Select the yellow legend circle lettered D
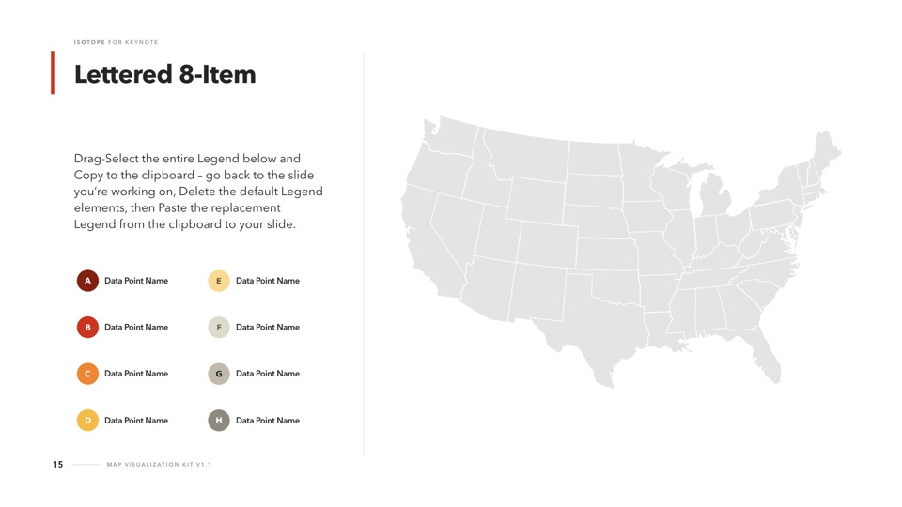 87,421
